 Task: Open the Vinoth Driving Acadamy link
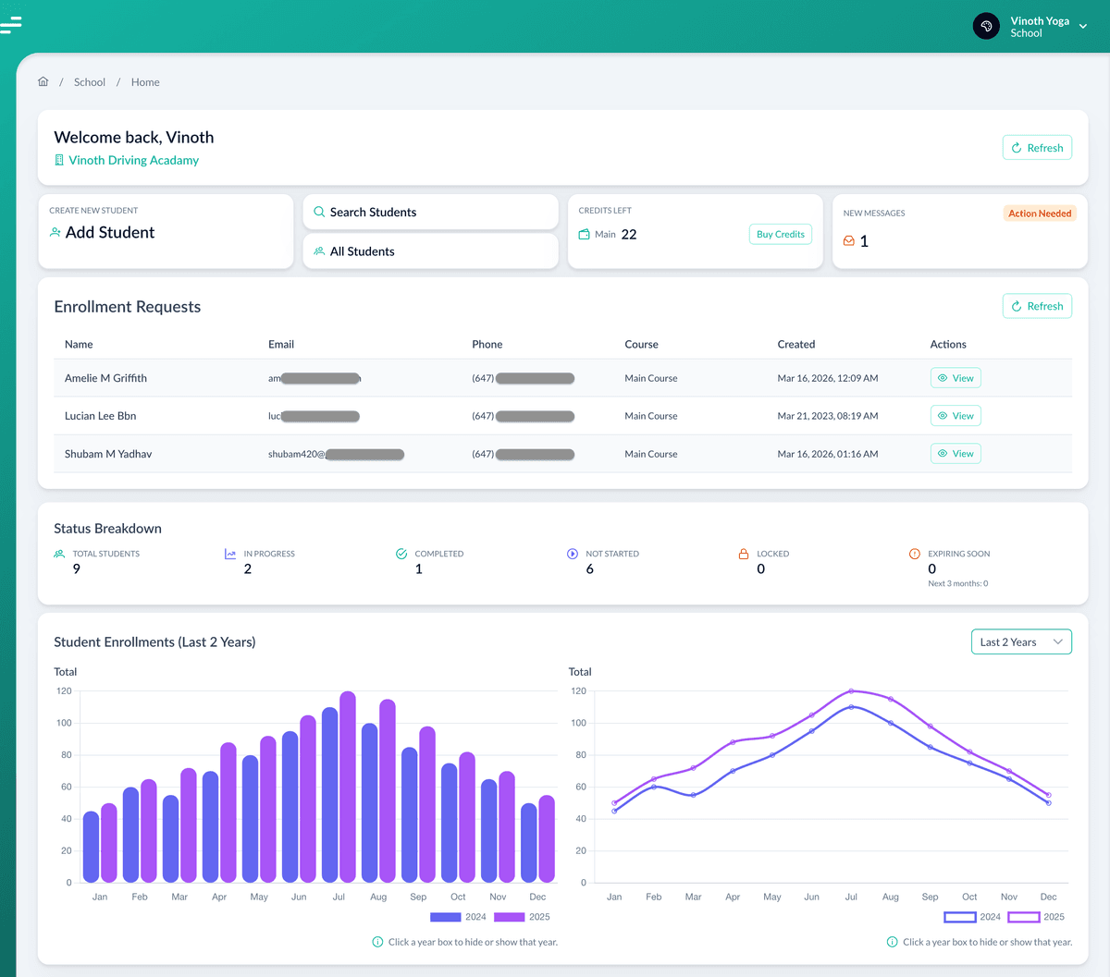click(132, 159)
